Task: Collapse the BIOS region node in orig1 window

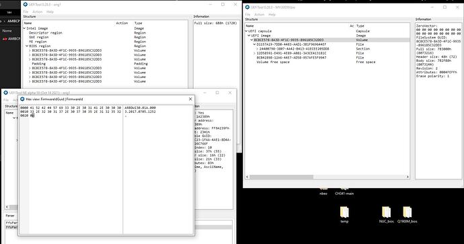Action: [27, 46]
